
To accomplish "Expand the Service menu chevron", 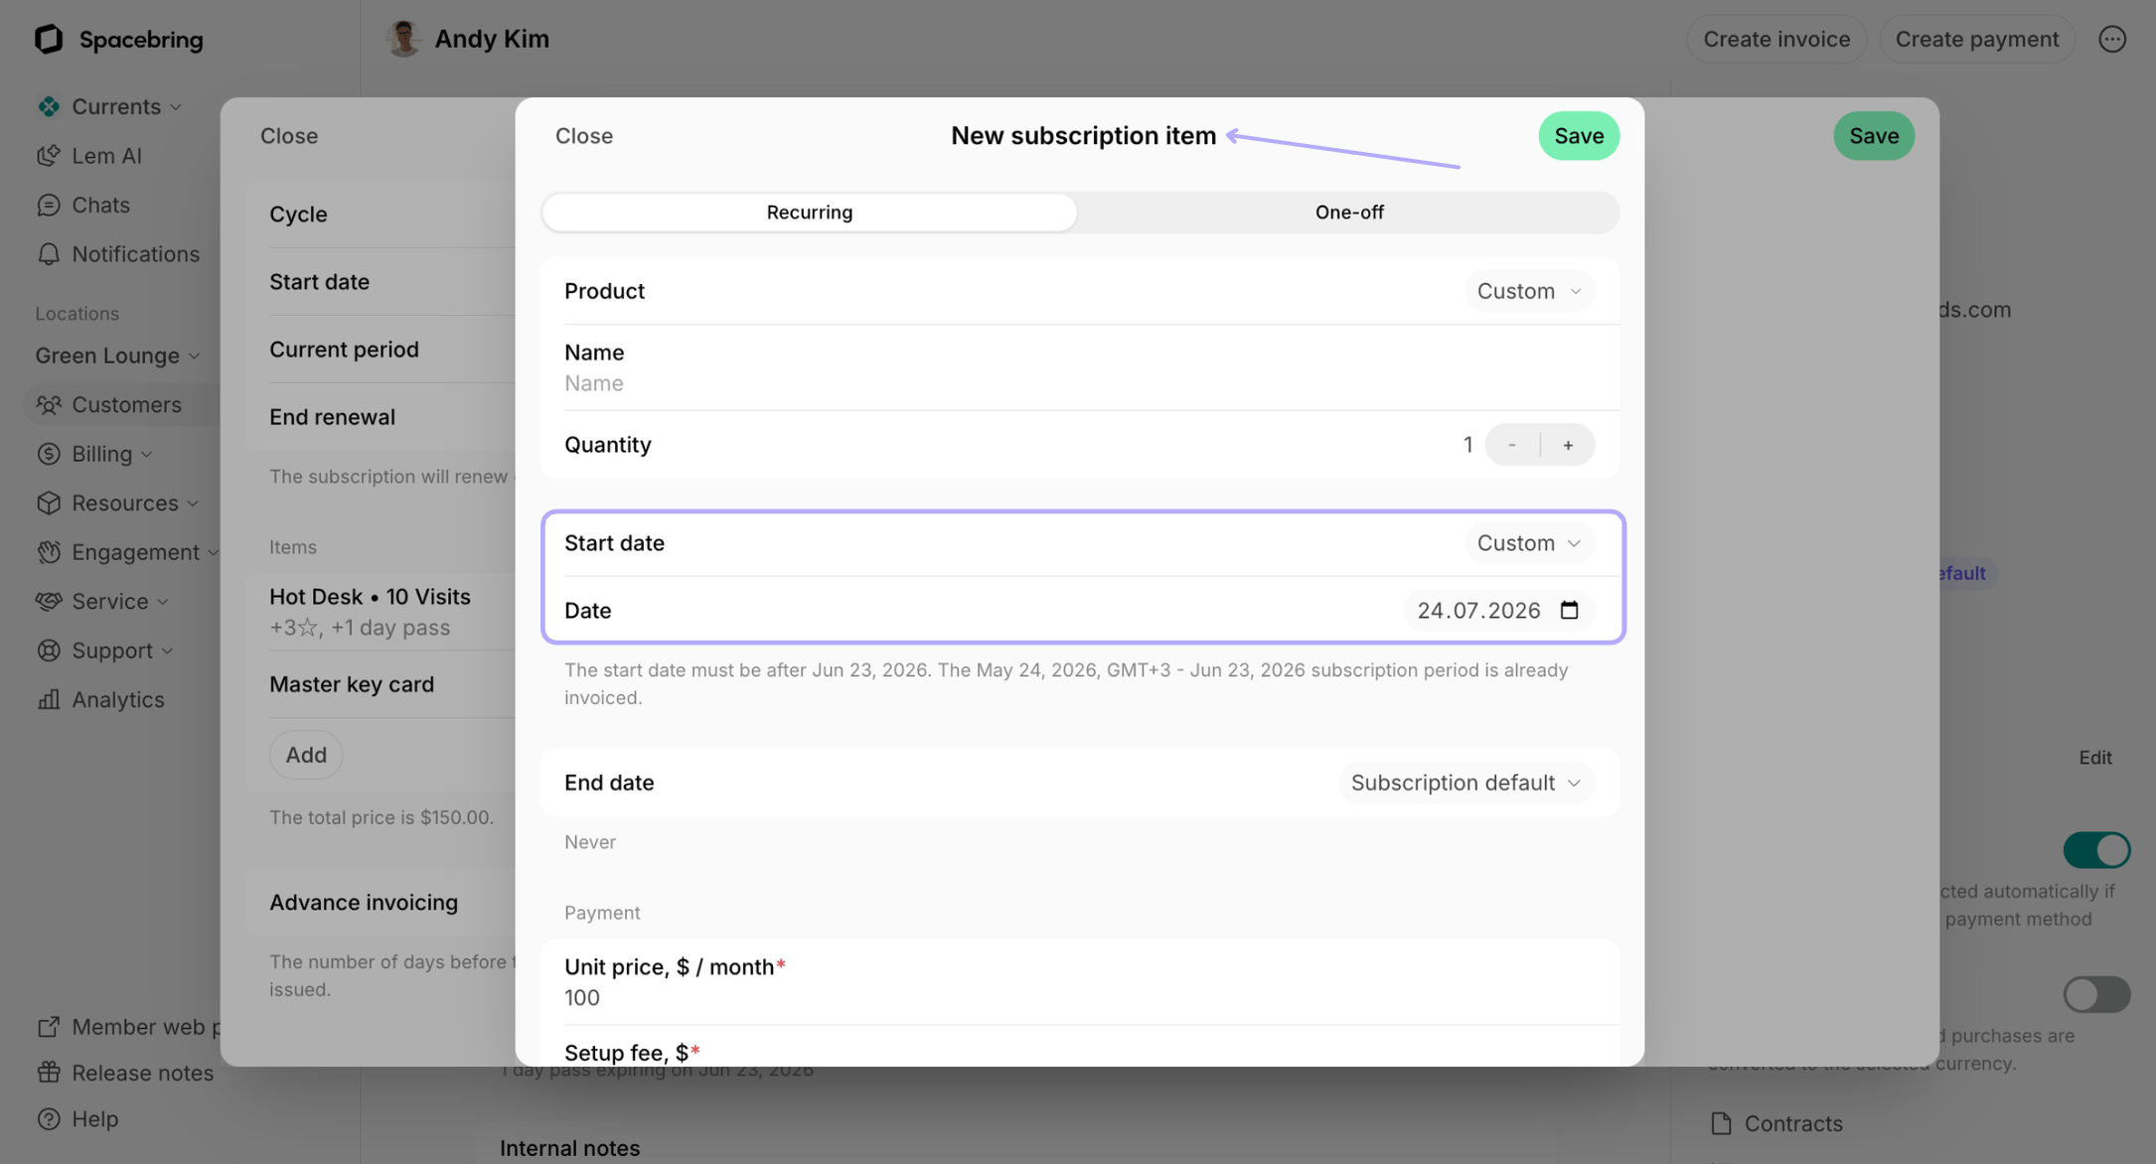I will pos(163,602).
